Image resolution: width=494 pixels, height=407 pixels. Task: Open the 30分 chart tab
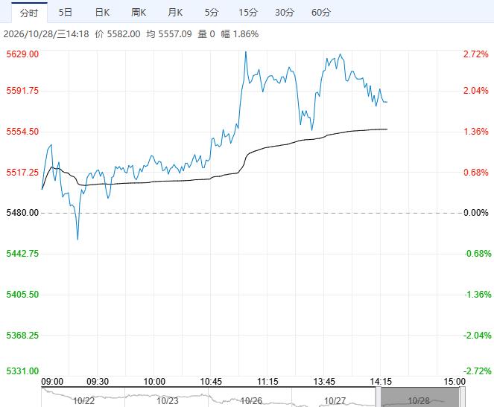(x=285, y=13)
